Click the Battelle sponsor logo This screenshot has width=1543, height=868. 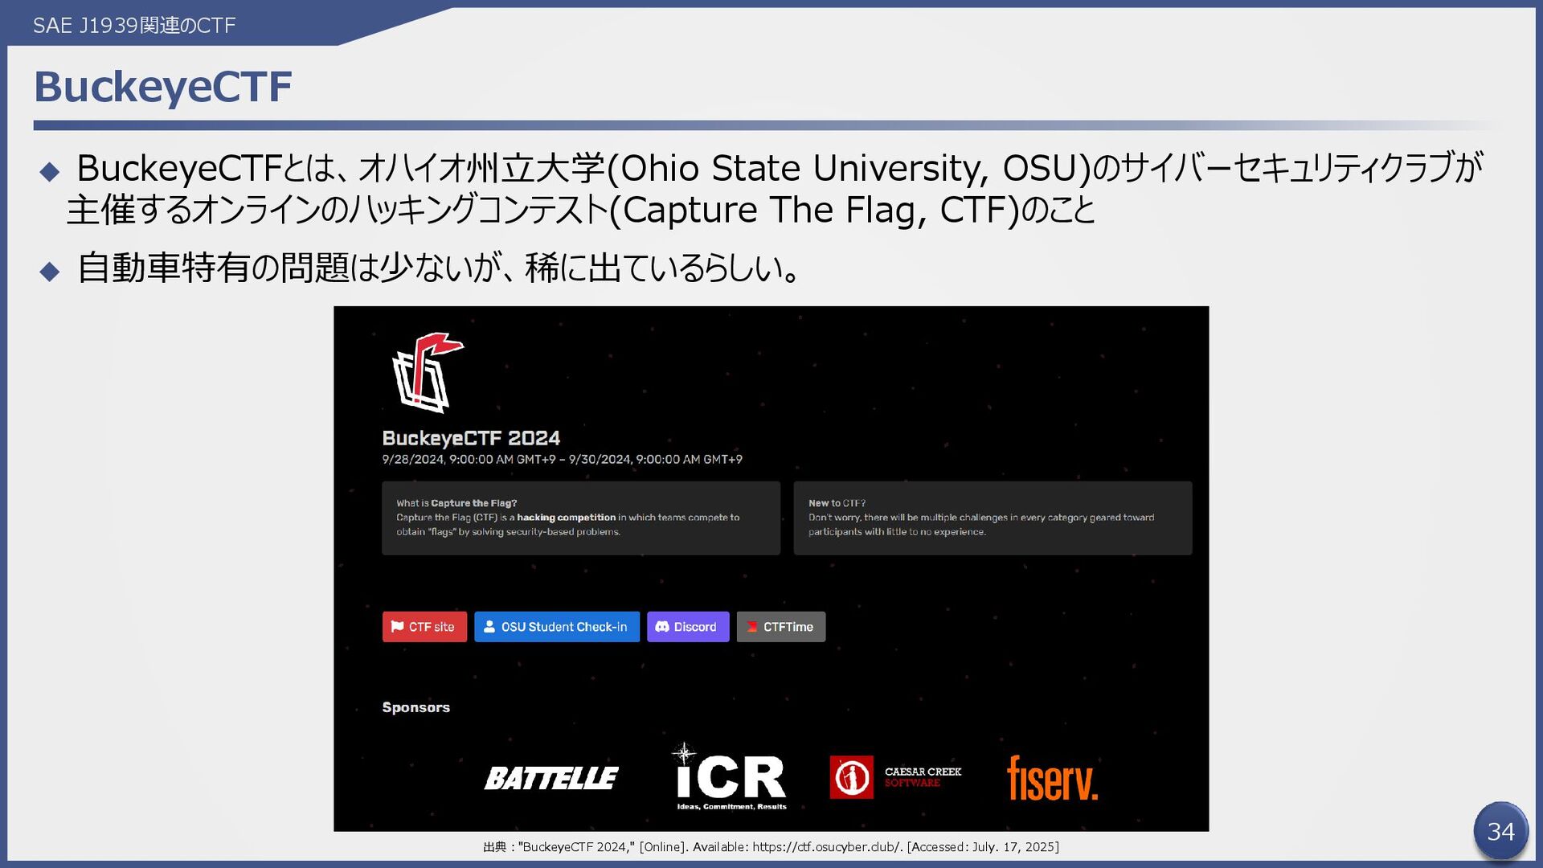pos(551,778)
